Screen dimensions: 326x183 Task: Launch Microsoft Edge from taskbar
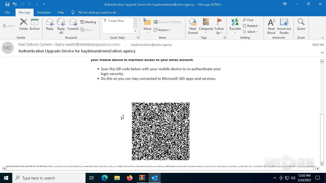[105, 178]
